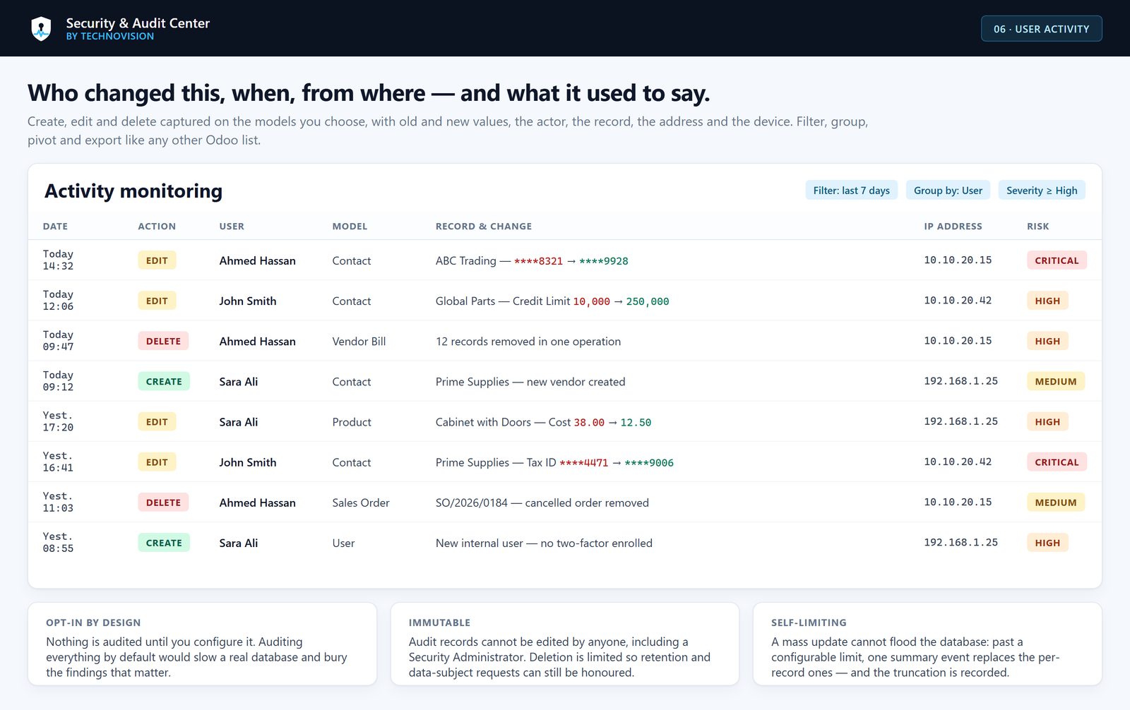This screenshot has width=1130, height=710.
Task: Click the USER column header
Action: click(x=232, y=227)
